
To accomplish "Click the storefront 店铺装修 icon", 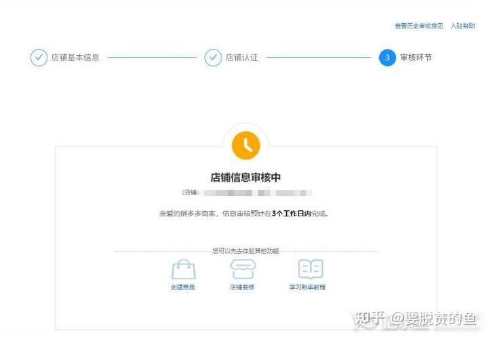I will (x=243, y=269).
